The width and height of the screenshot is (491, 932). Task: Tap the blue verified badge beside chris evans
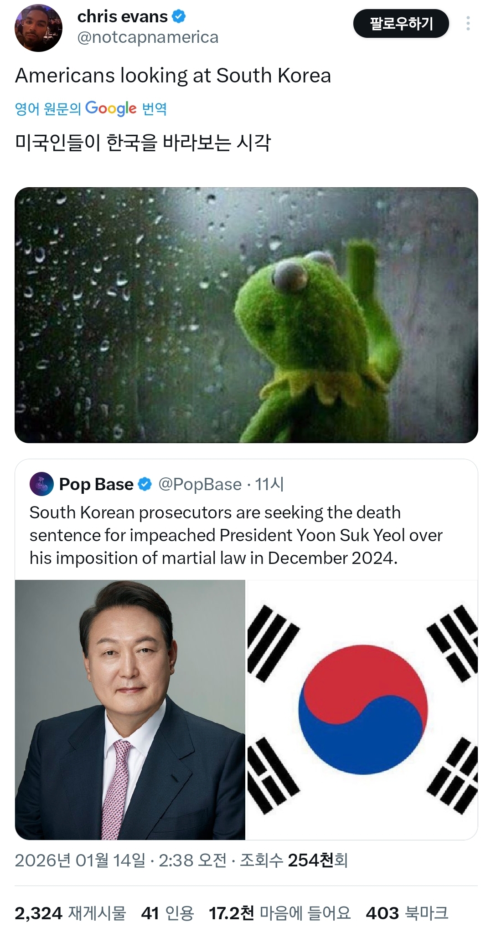pos(179,17)
